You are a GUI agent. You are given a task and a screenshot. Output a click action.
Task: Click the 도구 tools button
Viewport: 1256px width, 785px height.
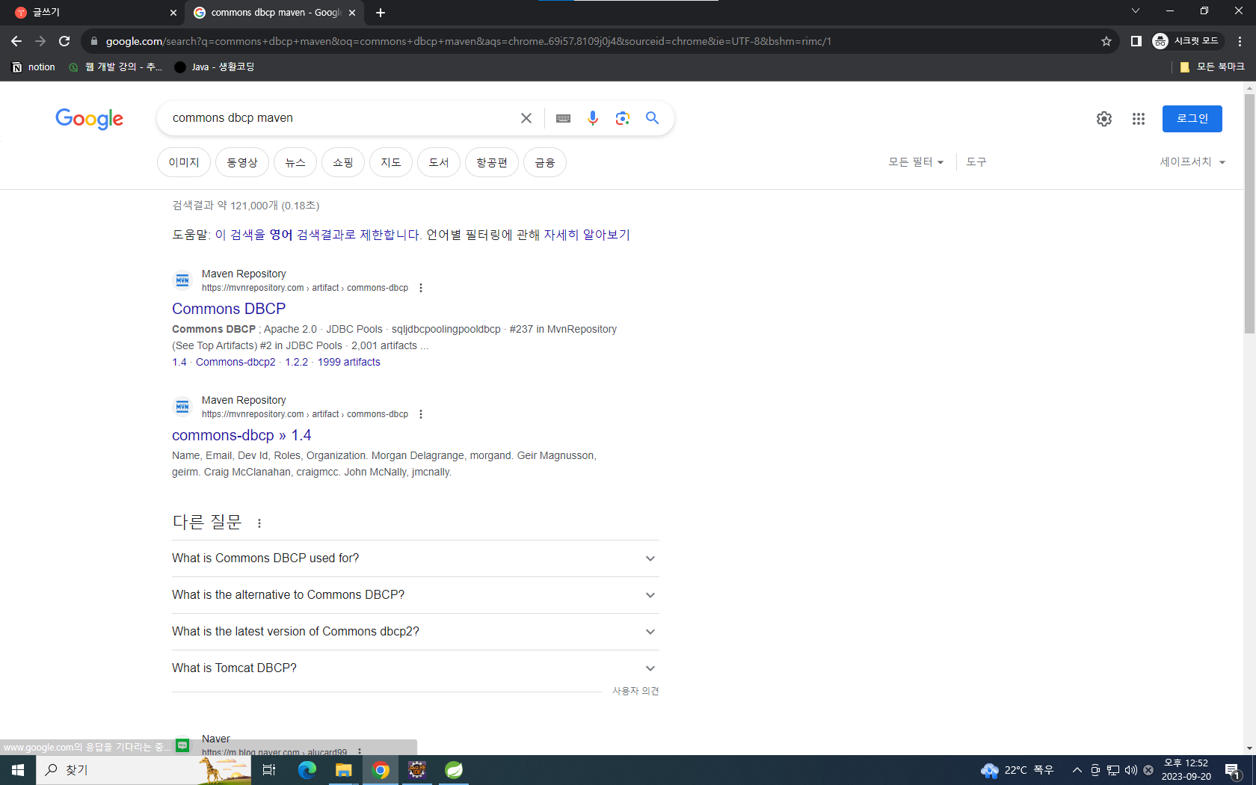[976, 162]
